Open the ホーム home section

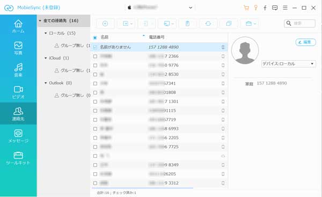point(18,26)
